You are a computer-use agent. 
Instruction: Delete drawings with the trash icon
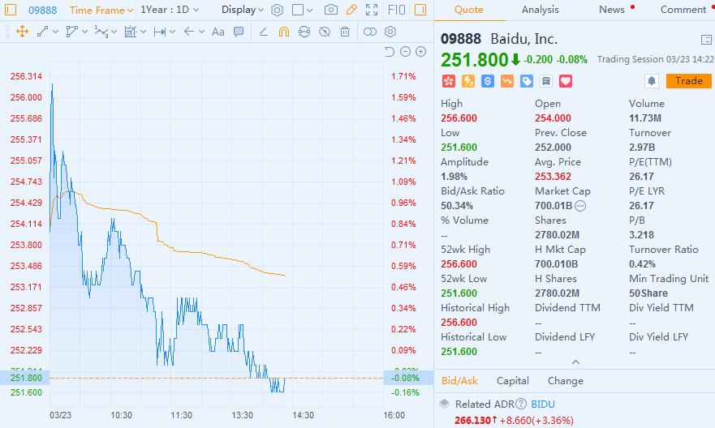coord(345,32)
